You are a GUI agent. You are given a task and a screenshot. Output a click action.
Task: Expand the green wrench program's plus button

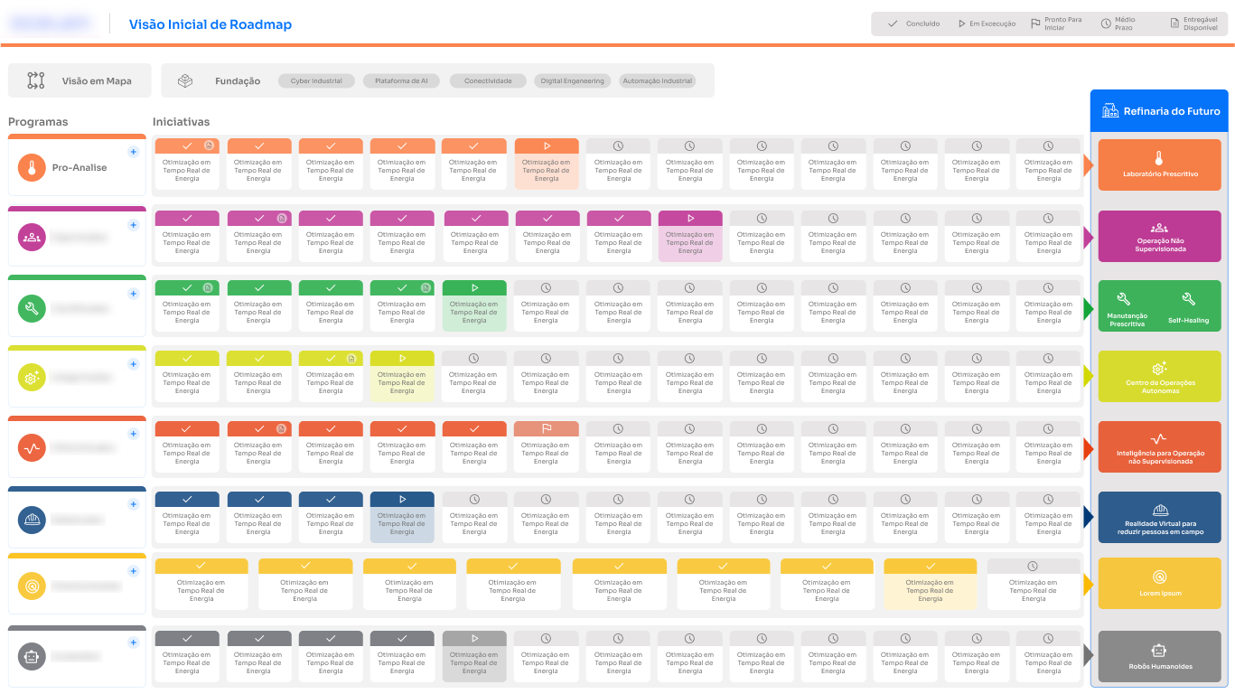pos(133,294)
